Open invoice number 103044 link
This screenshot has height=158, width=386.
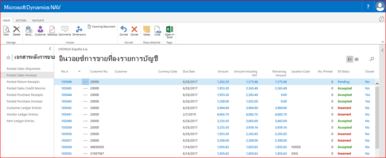click(x=66, y=95)
